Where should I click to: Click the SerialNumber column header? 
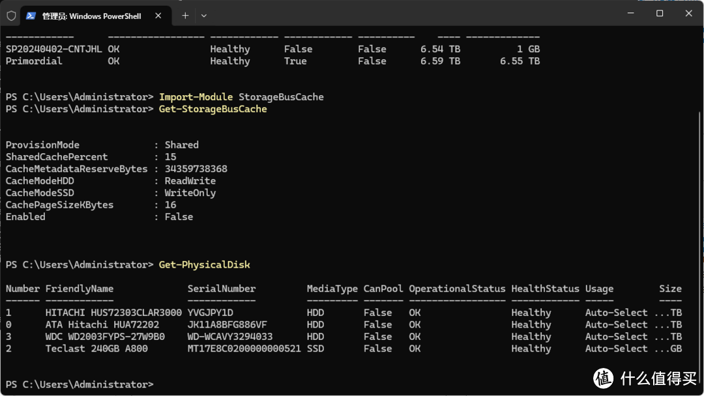(222, 289)
